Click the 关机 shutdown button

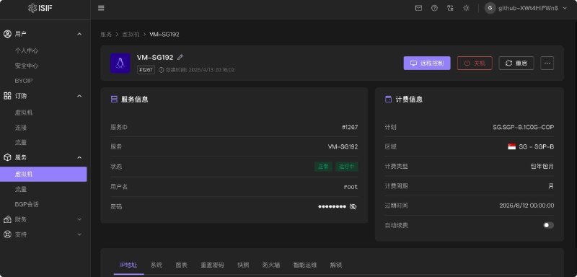tap(475, 63)
